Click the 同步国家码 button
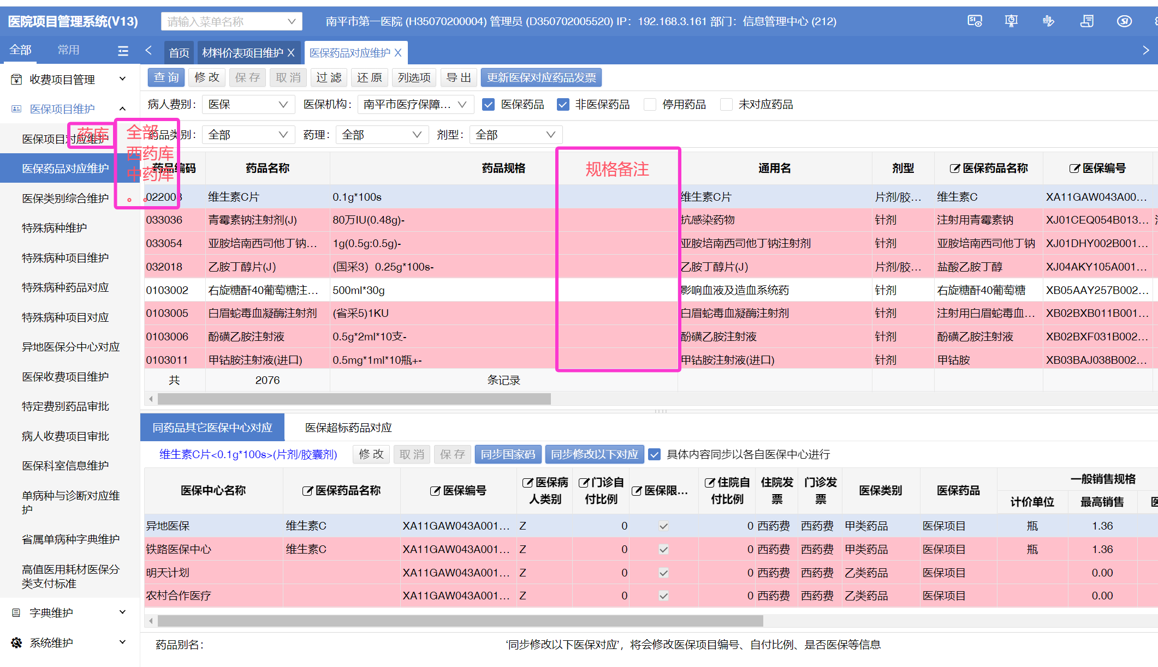1158x667 pixels. tap(508, 454)
